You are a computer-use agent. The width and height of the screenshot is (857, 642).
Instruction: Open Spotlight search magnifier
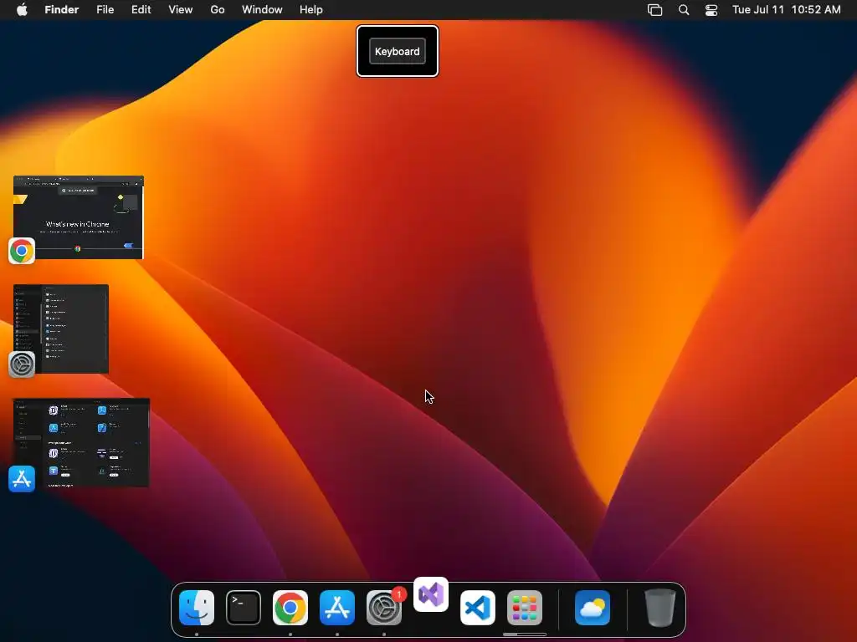[684, 10]
